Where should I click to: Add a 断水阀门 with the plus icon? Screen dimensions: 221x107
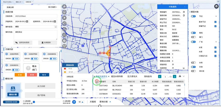tap(28, 68)
